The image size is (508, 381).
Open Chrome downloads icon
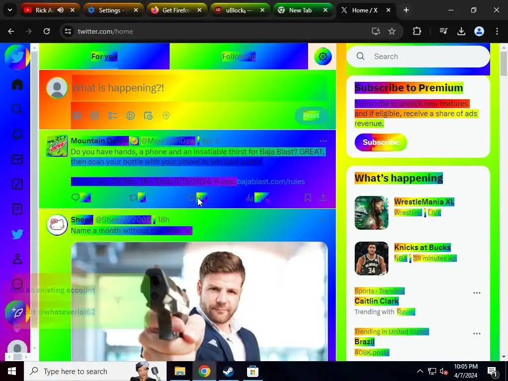coord(461,31)
